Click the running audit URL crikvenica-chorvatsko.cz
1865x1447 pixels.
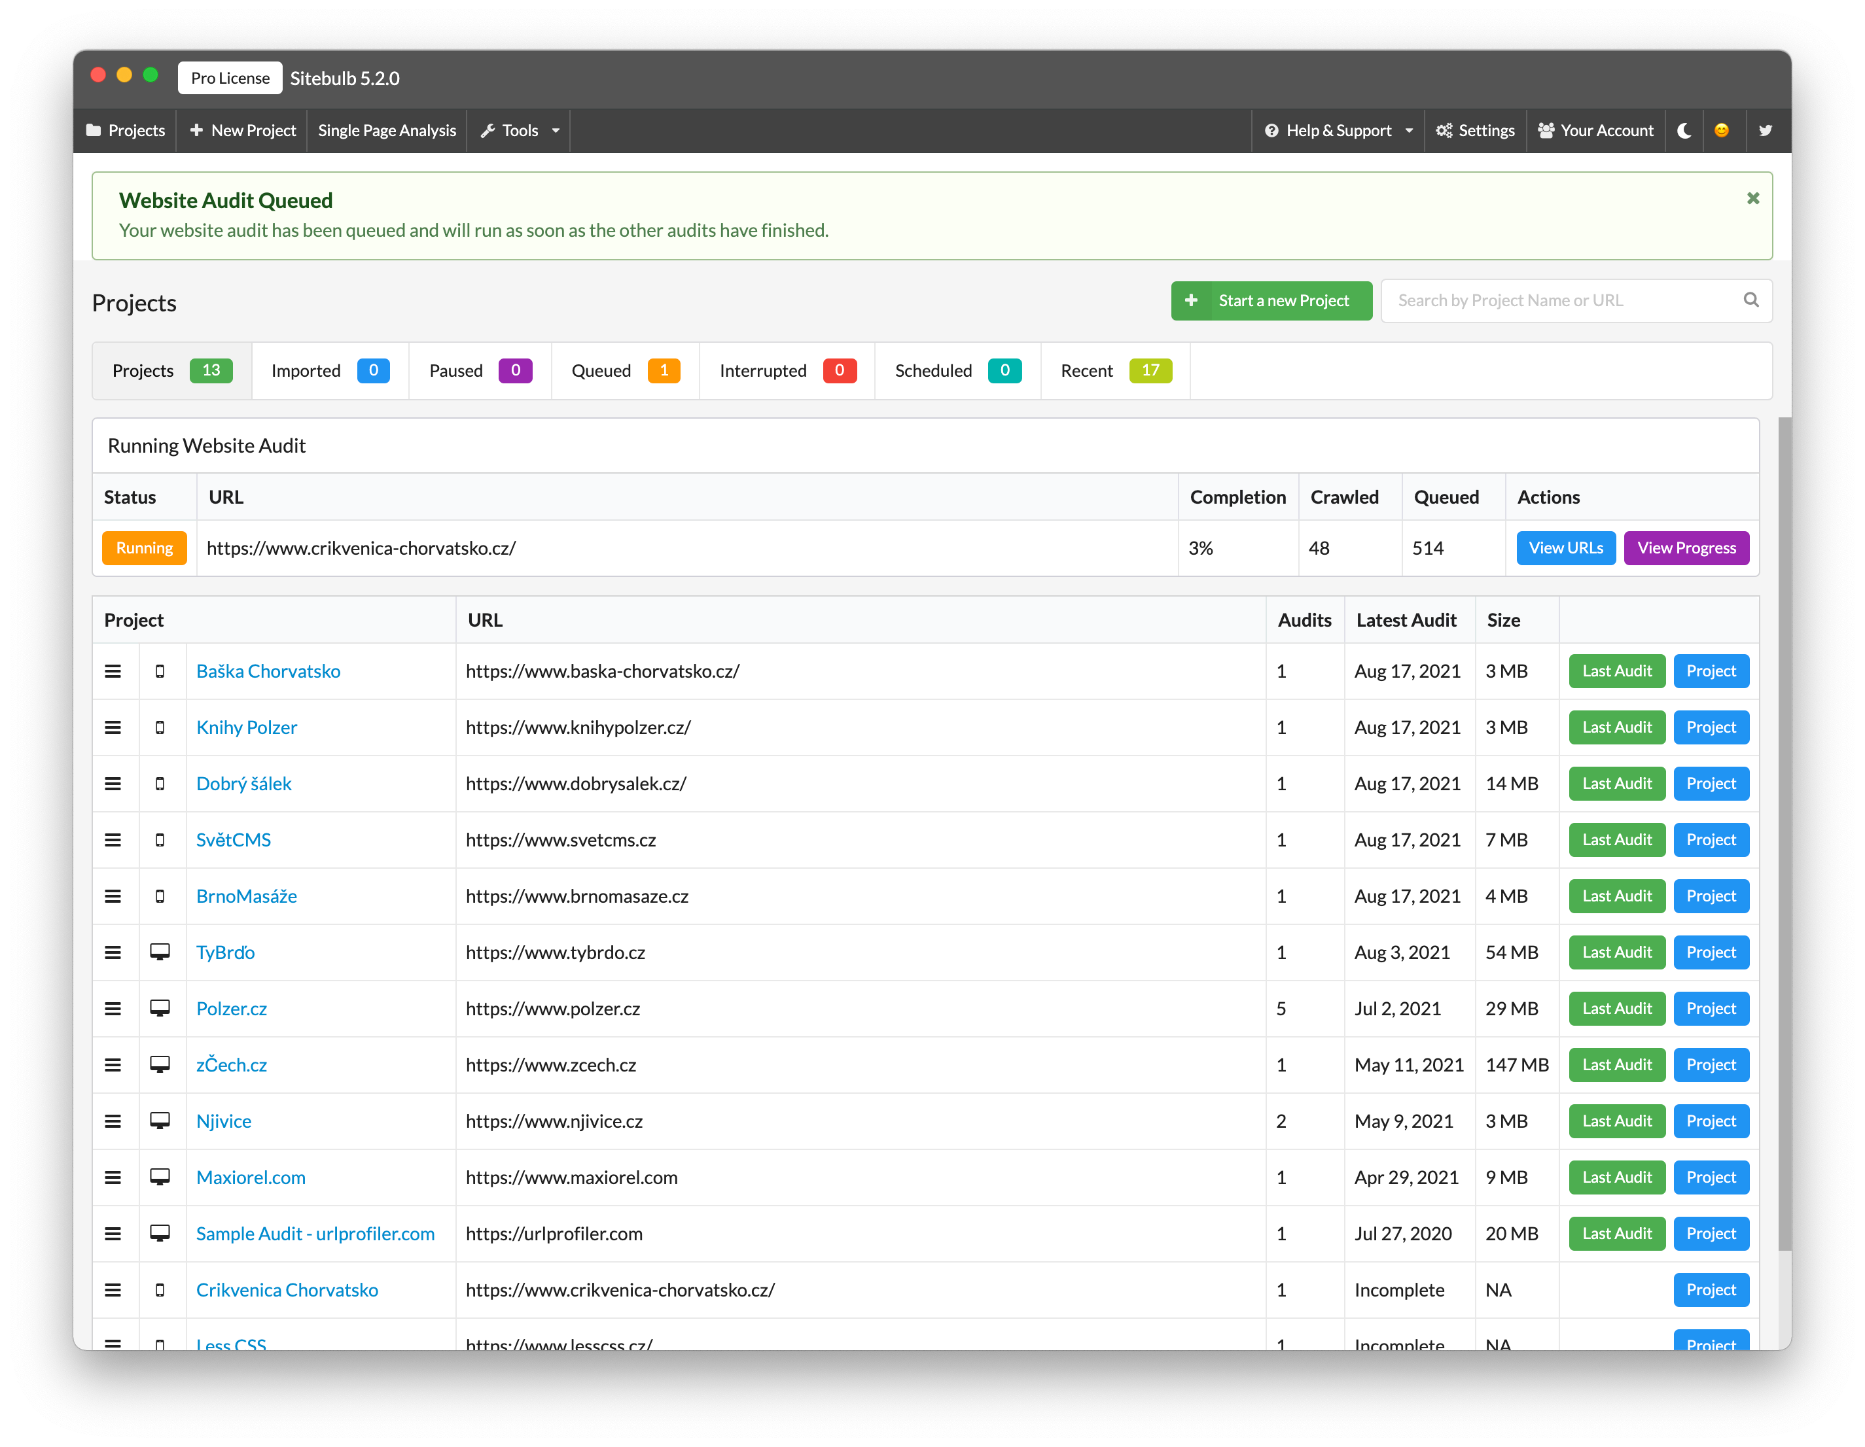click(361, 548)
